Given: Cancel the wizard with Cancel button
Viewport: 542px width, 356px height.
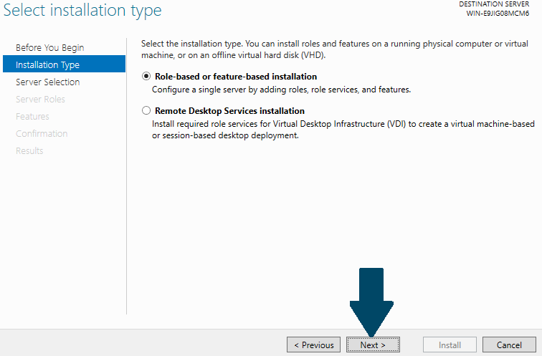Looking at the screenshot, I should (509, 345).
